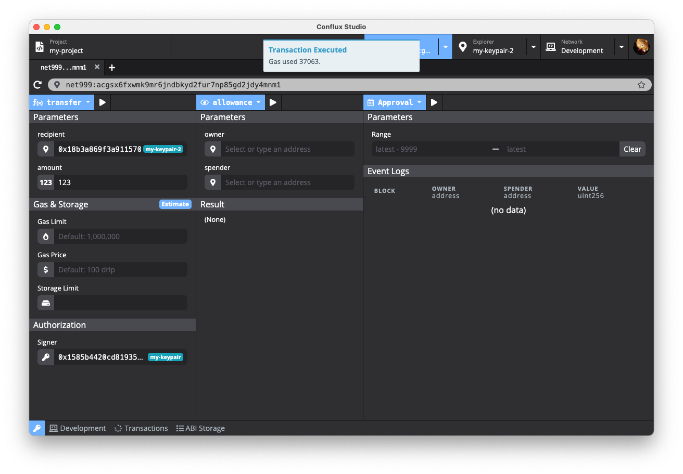Viewport: 683px width, 474px height.
Task: Click the Gas Price dollar icon
Action: (x=46, y=270)
